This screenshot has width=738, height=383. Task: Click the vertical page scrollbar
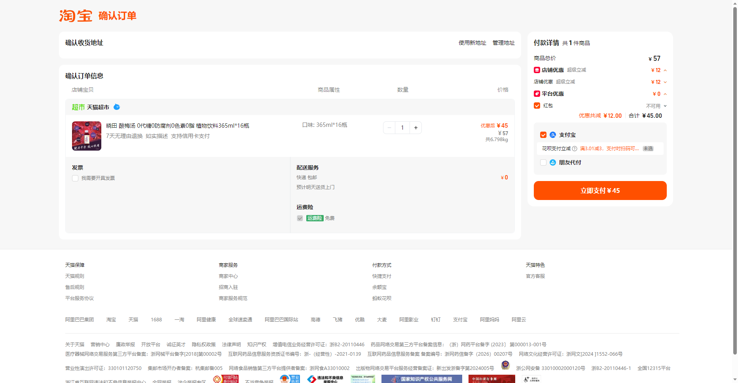[x=735, y=181]
